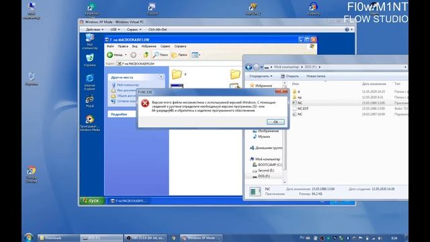Click the green Назад back button in XP Explorer
430x242 pixels.
click(115, 55)
